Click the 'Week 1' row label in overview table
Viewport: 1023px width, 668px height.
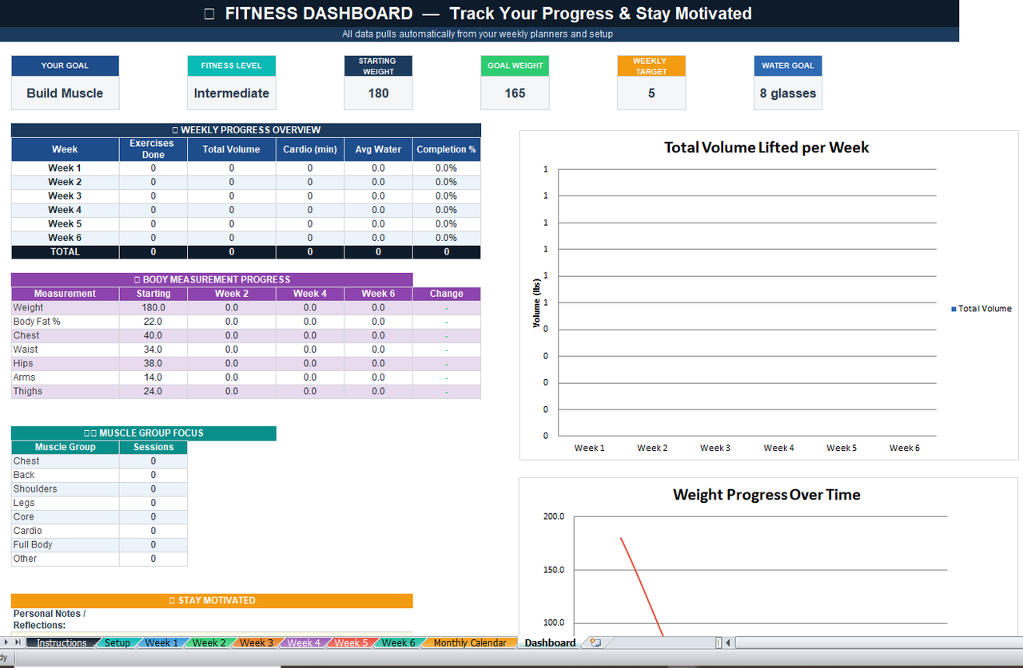(65, 168)
